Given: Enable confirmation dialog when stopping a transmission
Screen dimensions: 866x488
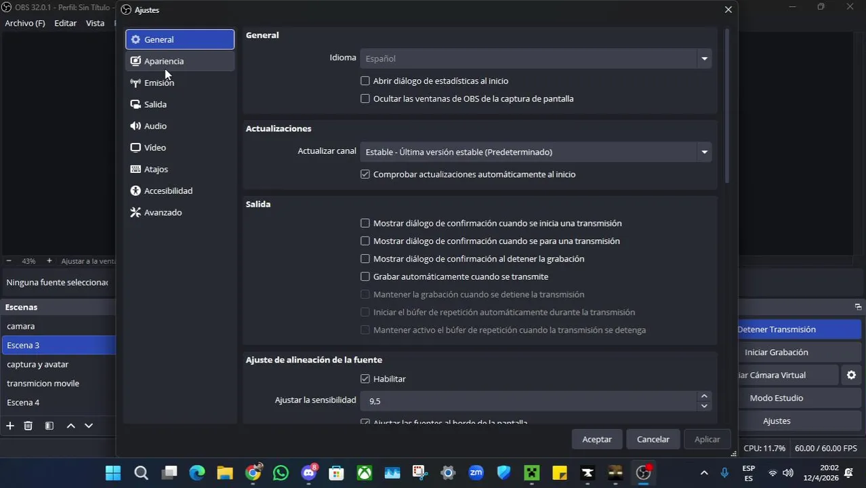Looking at the screenshot, I should point(365,241).
